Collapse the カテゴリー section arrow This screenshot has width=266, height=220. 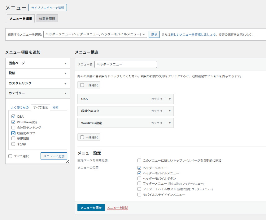65,93
